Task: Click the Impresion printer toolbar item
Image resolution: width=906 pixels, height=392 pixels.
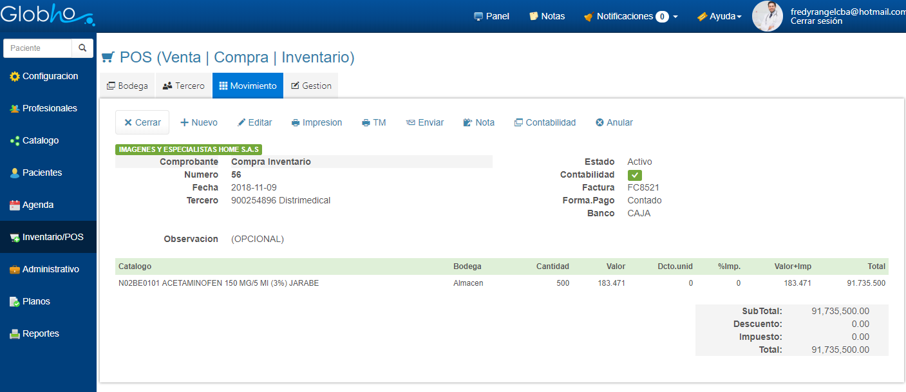Action: [x=316, y=122]
